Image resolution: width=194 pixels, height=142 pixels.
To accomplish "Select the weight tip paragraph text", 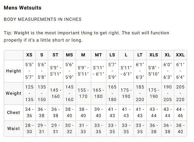I will pos(86,37).
